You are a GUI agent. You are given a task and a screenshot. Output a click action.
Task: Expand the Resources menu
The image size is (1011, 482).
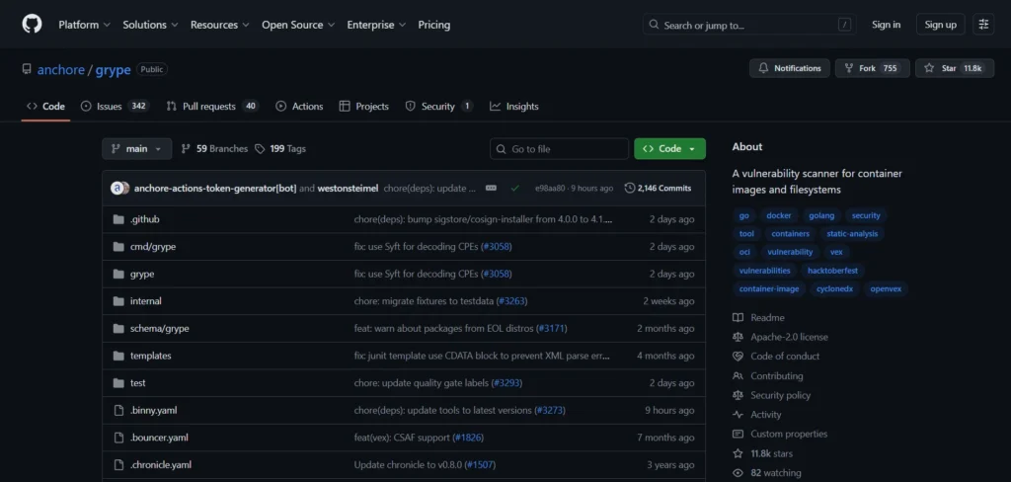[x=219, y=25]
